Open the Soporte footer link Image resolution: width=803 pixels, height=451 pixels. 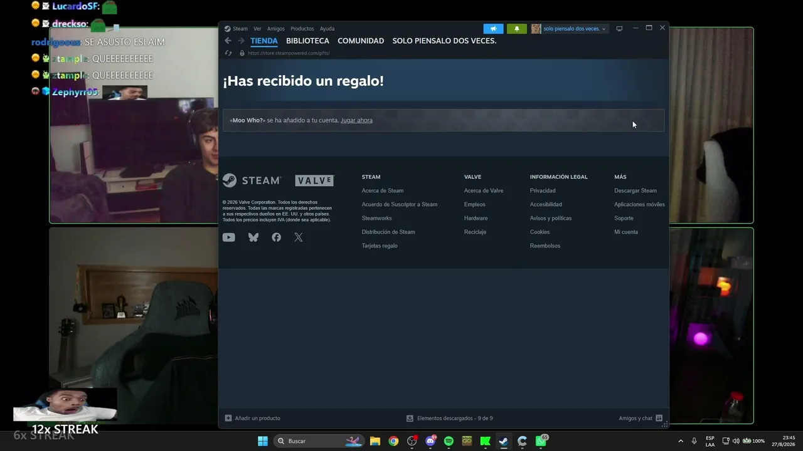click(624, 218)
